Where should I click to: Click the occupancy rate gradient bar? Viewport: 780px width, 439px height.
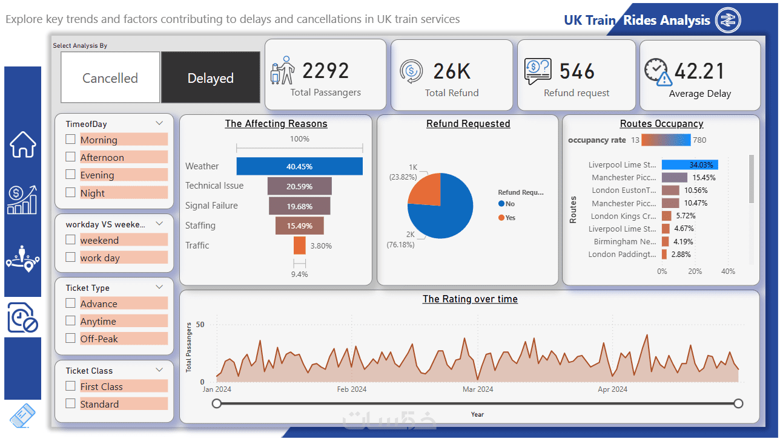pos(666,140)
